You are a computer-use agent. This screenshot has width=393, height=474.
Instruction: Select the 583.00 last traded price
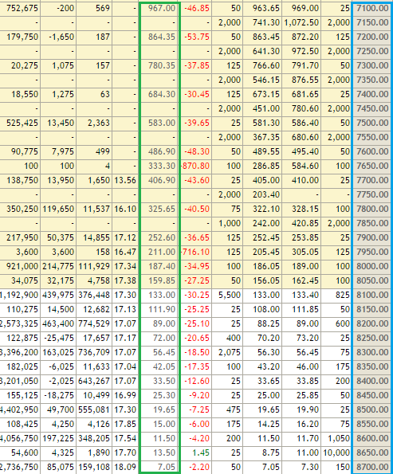click(159, 123)
